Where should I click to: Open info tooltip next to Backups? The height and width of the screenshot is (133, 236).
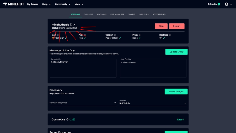[170, 35]
